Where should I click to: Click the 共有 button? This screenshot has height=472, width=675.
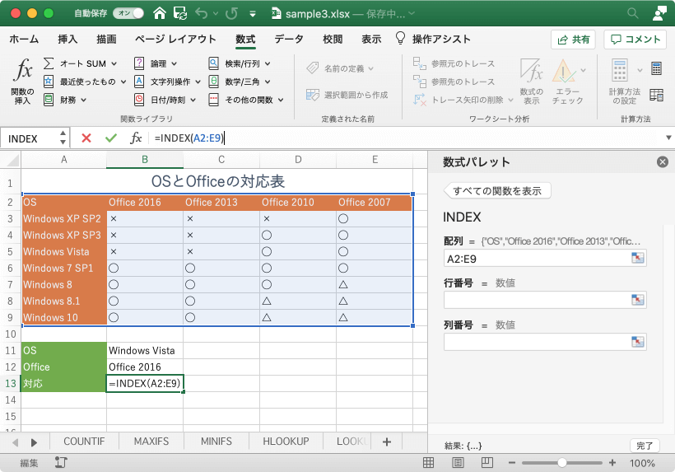[x=574, y=40]
